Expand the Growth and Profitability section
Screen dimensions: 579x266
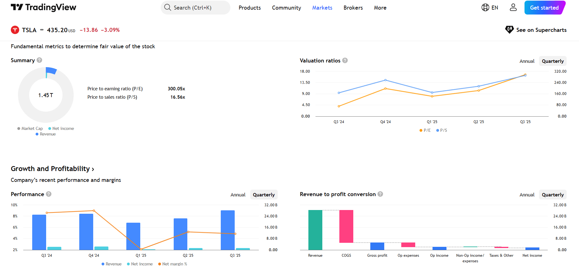52,169
